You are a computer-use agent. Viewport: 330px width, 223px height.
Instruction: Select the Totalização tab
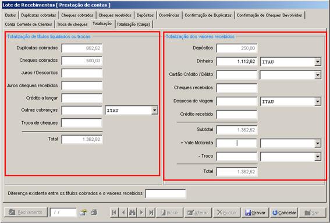102,24
